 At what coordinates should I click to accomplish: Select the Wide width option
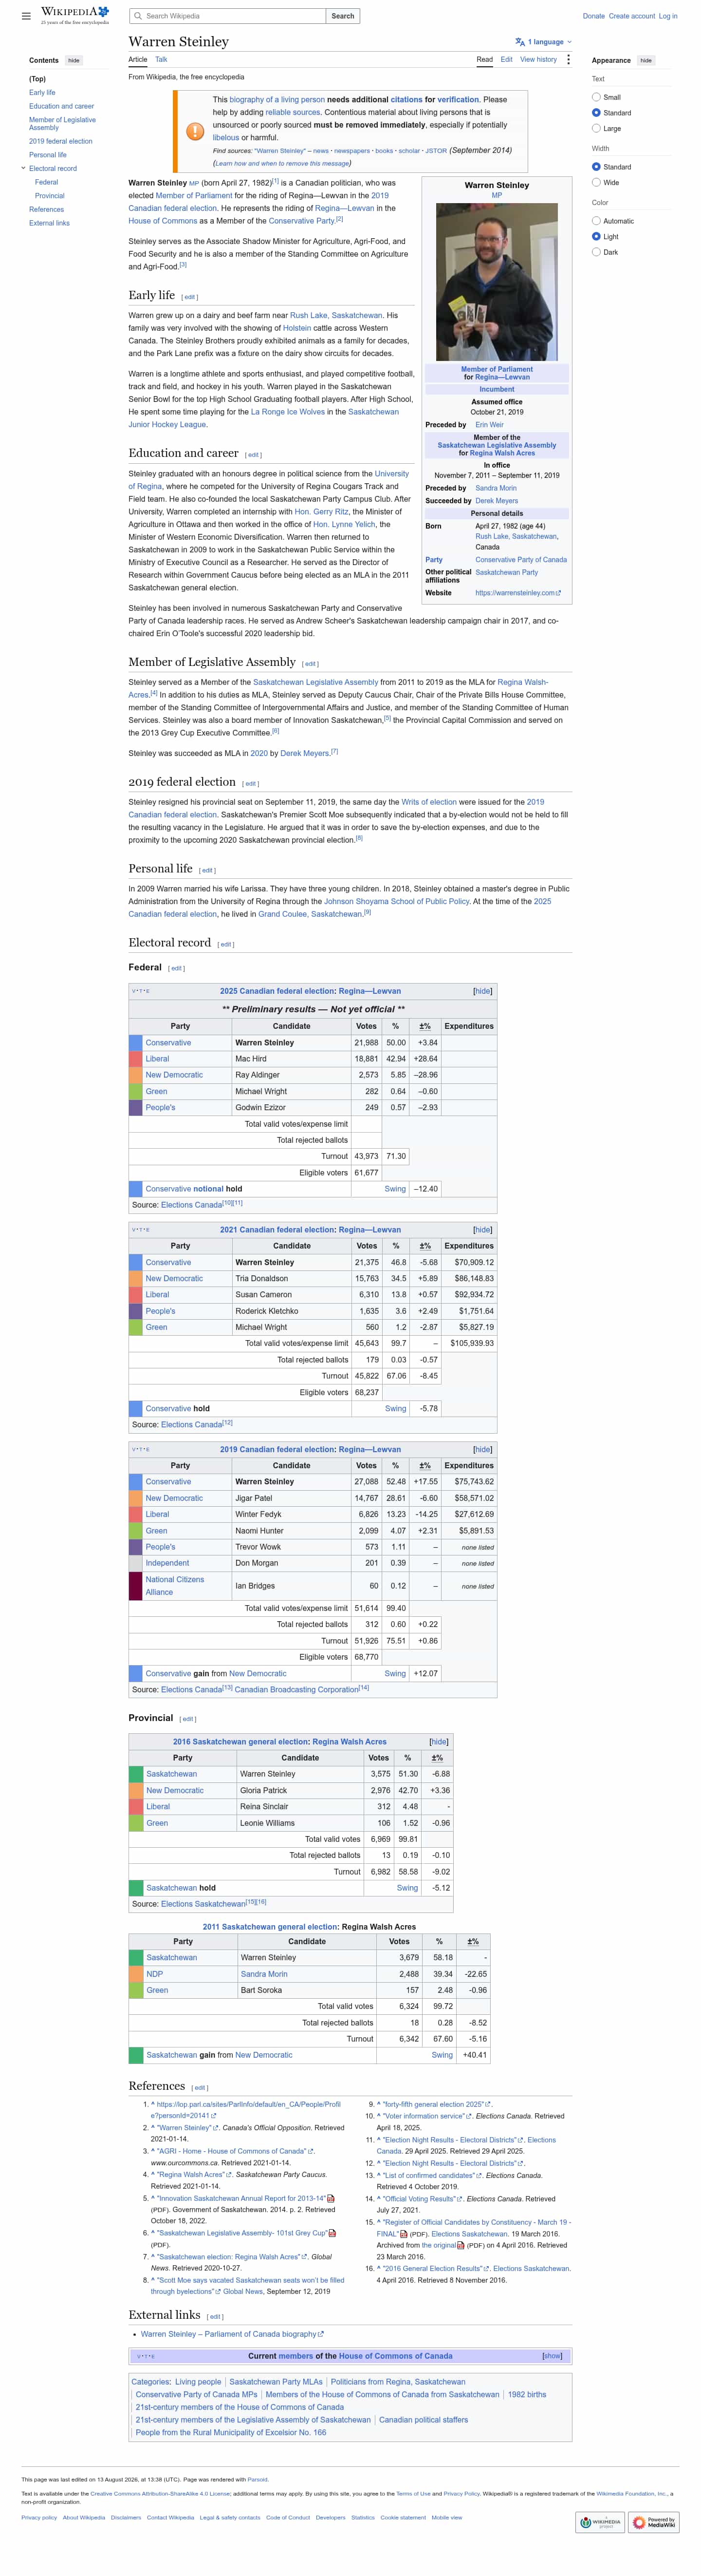(x=597, y=183)
